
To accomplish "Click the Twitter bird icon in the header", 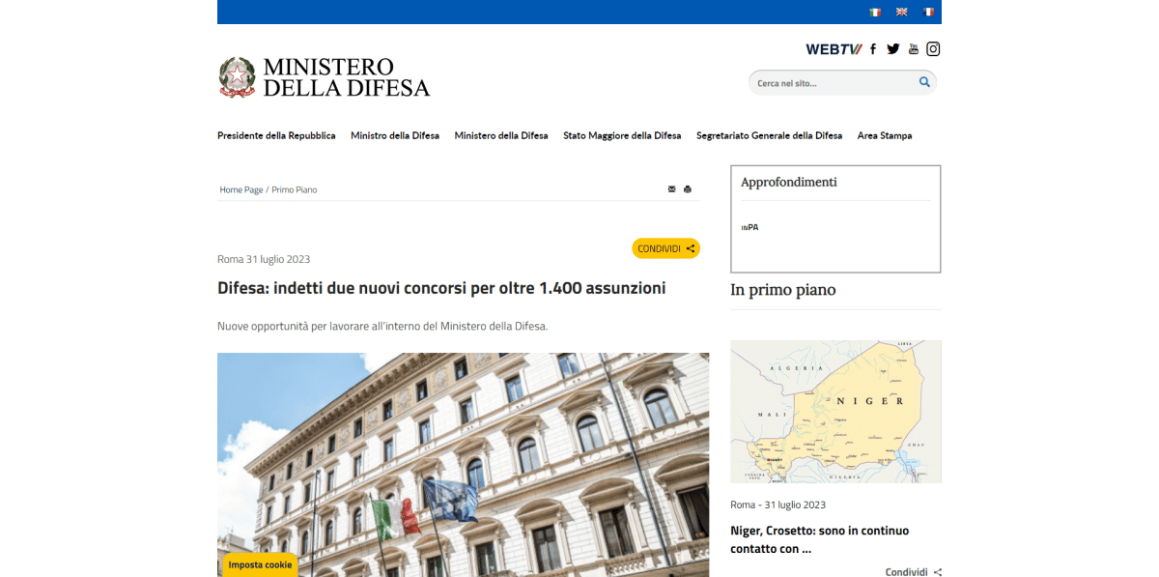I will coord(893,48).
